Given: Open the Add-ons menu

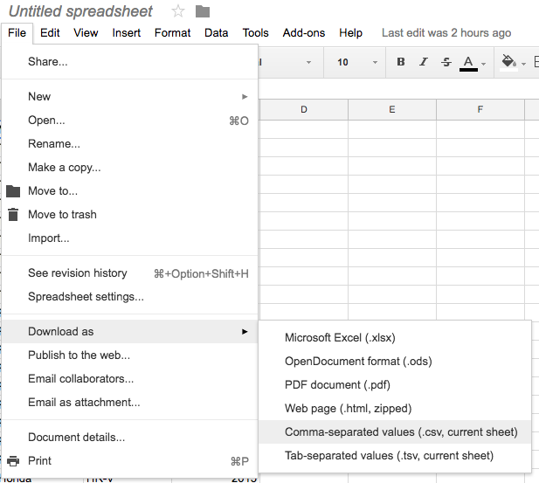Looking at the screenshot, I should (303, 33).
